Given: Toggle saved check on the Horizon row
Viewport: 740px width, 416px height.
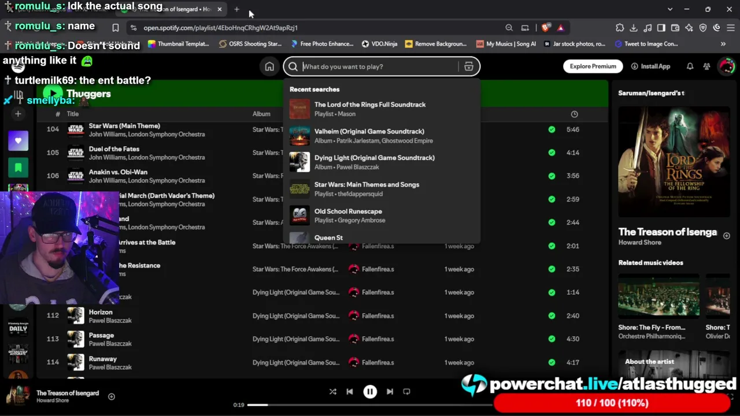Looking at the screenshot, I should tap(552, 316).
